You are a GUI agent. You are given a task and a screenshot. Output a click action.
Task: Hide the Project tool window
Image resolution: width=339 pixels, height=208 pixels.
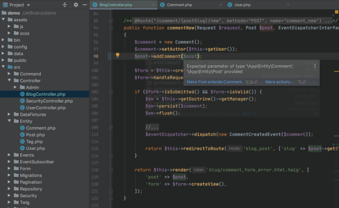coord(85,5)
